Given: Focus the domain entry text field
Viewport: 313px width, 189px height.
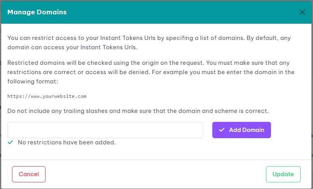Looking at the screenshot, I should point(105,130).
